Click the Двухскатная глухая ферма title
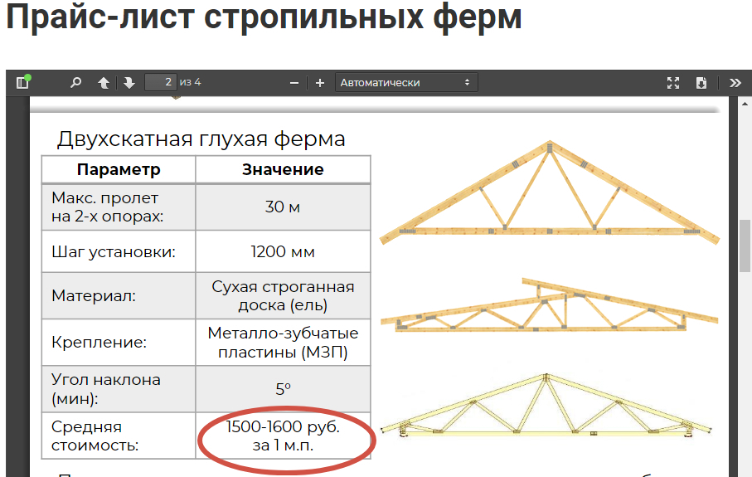The image size is (752, 477). (x=201, y=139)
